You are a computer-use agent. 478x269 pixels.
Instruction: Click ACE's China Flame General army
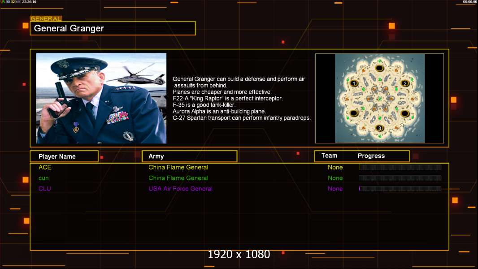point(178,167)
